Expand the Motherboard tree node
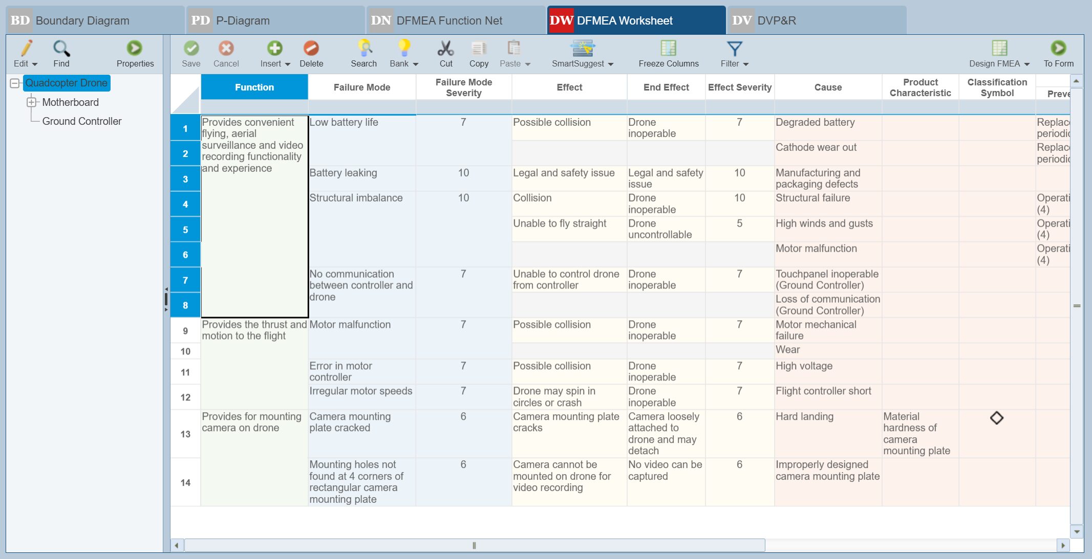 click(32, 102)
